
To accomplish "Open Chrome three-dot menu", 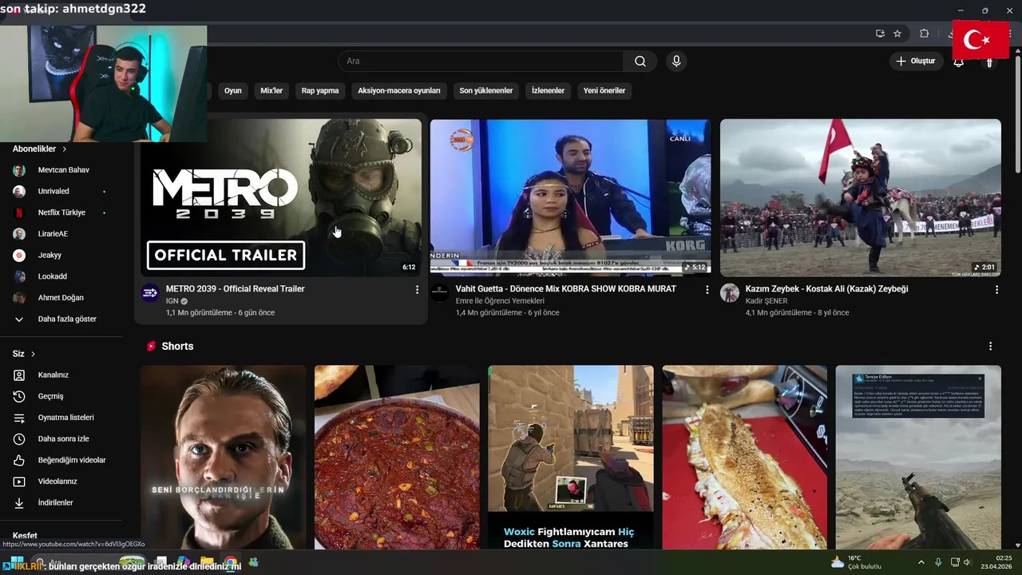I will (x=1009, y=34).
